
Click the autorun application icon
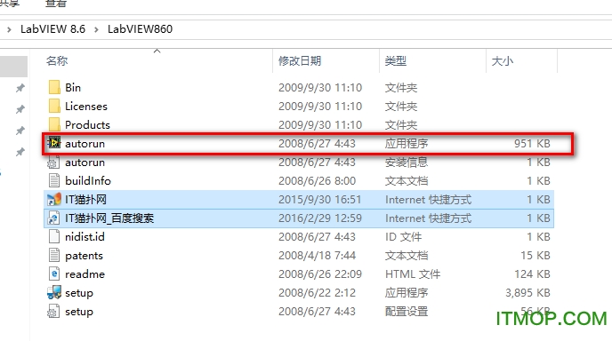(x=54, y=143)
